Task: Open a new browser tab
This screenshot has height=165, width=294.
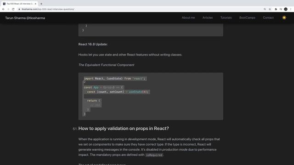Action: coord(41,4)
